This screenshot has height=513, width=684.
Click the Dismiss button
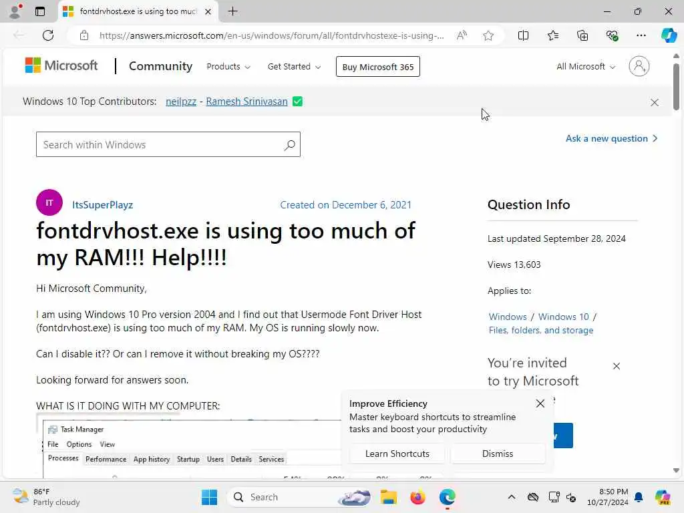(x=498, y=454)
